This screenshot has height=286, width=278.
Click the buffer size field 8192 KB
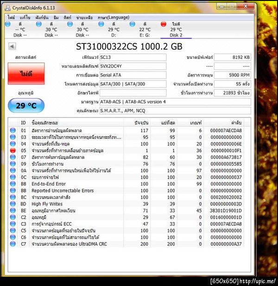click(232, 57)
